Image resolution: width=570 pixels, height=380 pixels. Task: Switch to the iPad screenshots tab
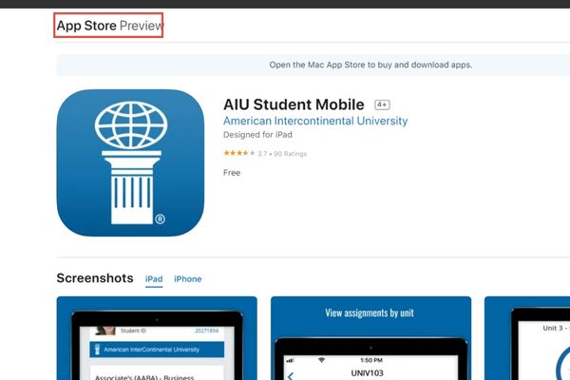point(154,279)
